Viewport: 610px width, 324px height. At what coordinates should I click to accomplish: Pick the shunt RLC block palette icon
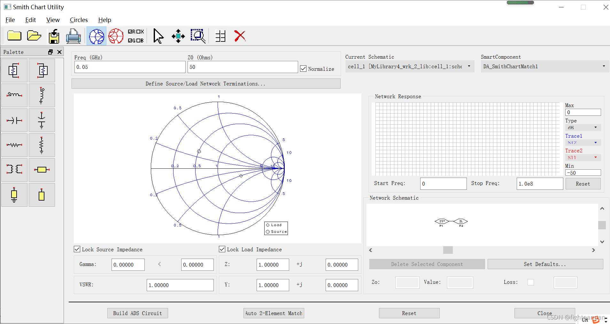tap(42, 70)
